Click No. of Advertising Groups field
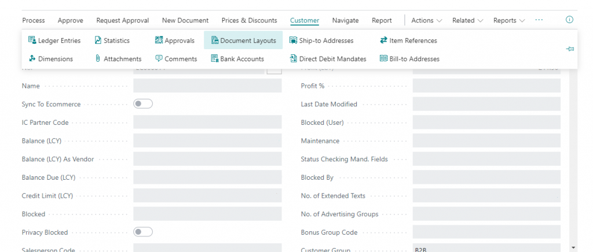 click(486, 213)
